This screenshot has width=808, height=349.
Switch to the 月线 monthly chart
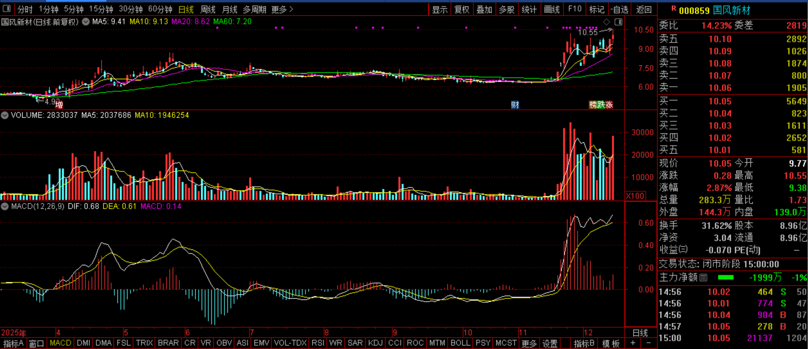[230, 9]
